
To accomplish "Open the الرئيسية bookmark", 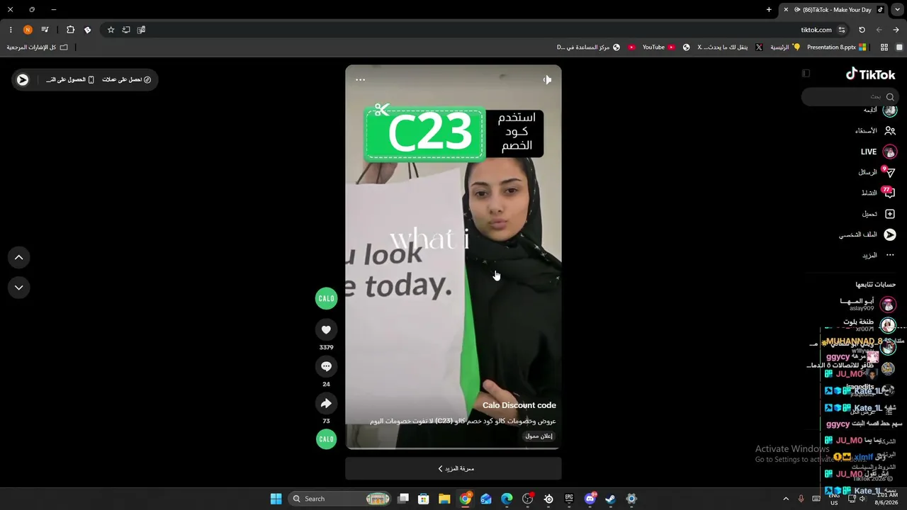I will click(785, 47).
